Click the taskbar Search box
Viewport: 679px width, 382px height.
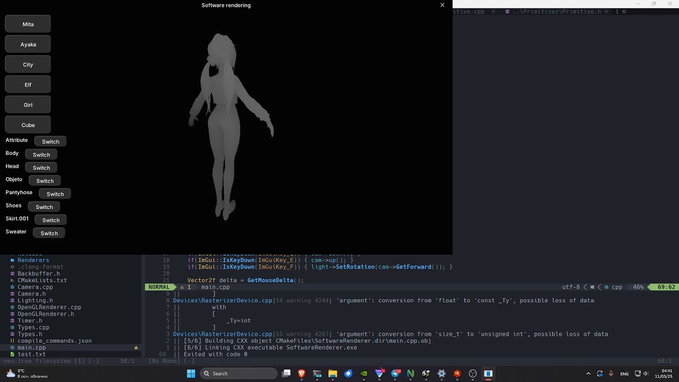tap(239, 374)
